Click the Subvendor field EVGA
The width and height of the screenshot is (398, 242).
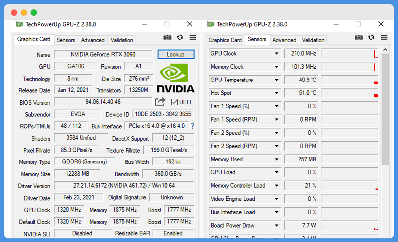point(78,114)
